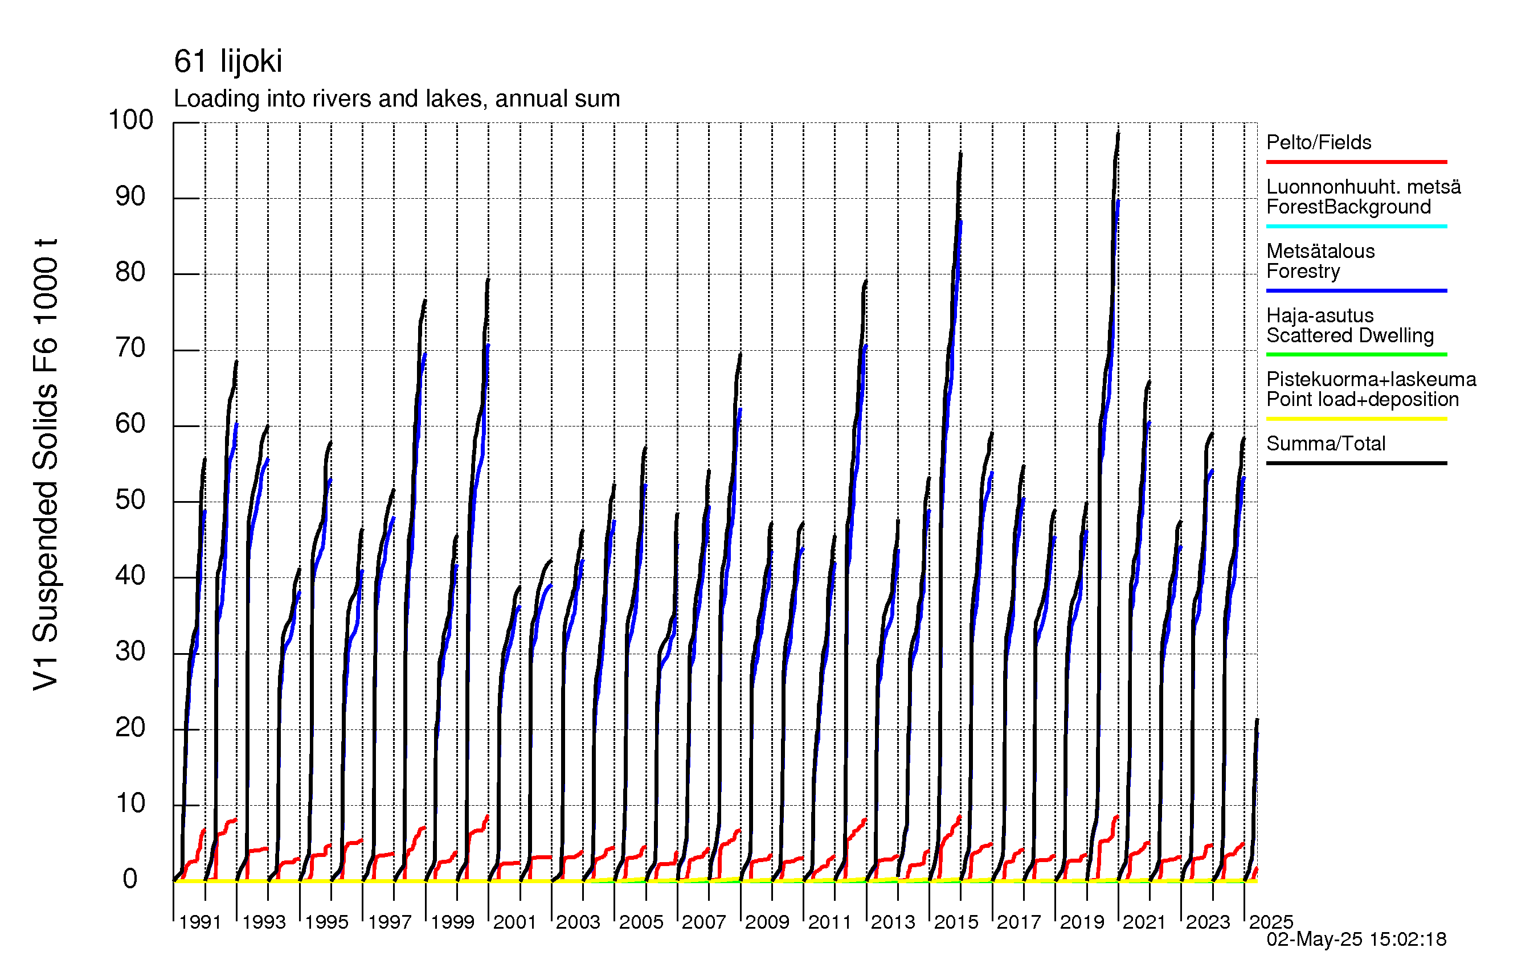
Task: Click the y-axis value 0
Action: tap(130, 880)
